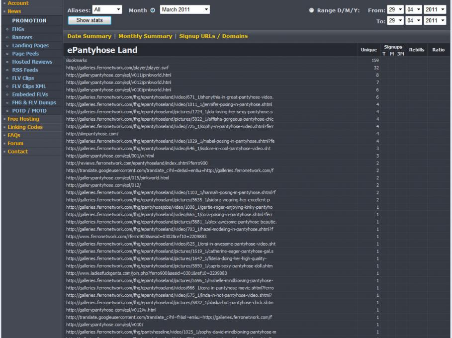Open the To year dropdown
Viewport: 452px width, 338px height.
[x=435, y=20]
